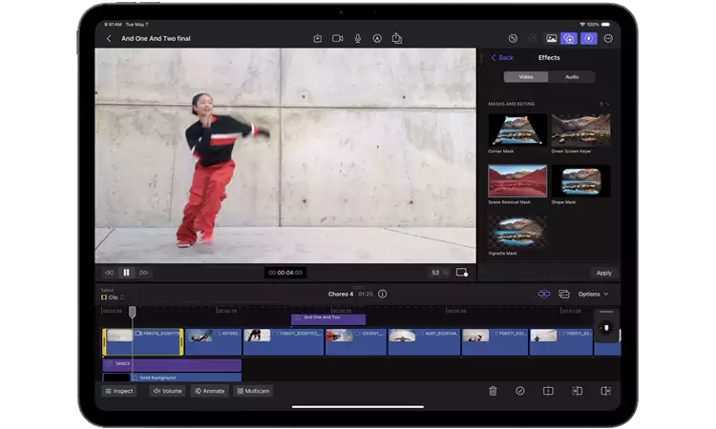Screen dimensions: 716x429
Task: Open the photo media browser icon
Action: tap(551, 39)
